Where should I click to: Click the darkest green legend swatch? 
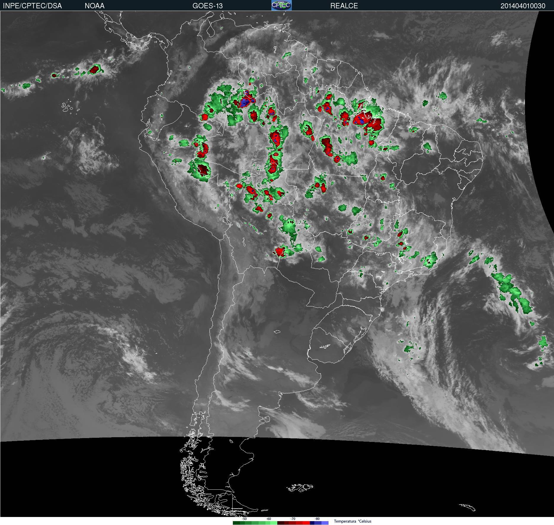coord(236,523)
